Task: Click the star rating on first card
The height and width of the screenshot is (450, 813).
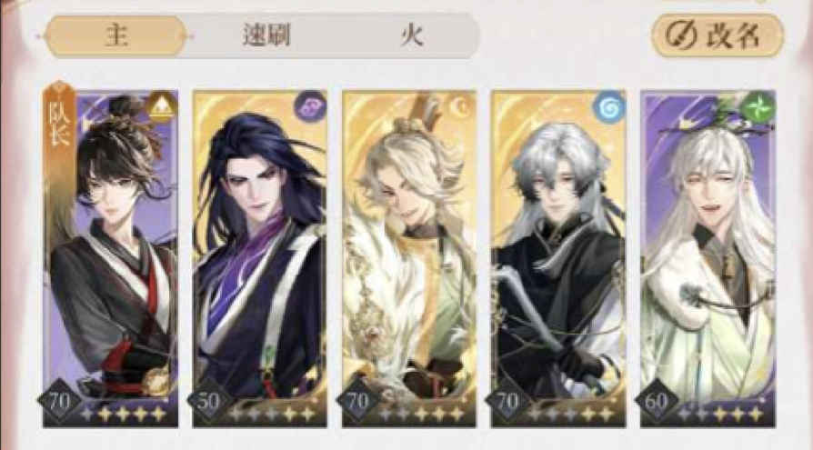Action: (124, 414)
